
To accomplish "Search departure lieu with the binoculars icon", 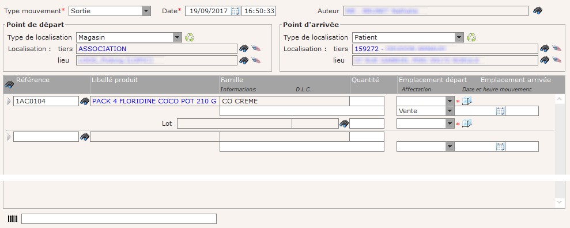I will (244, 60).
